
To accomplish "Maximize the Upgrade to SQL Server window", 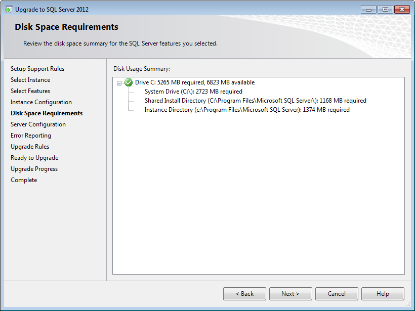I will point(385,10).
